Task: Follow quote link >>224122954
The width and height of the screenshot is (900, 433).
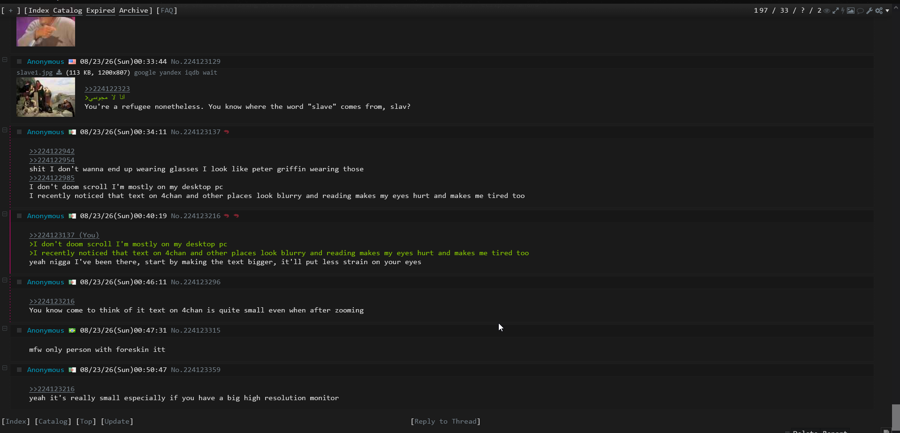Action: point(52,160)
